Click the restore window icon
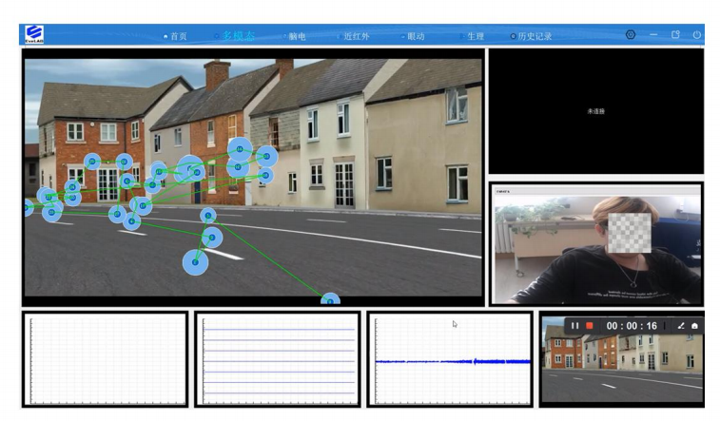 pos(675,35)
